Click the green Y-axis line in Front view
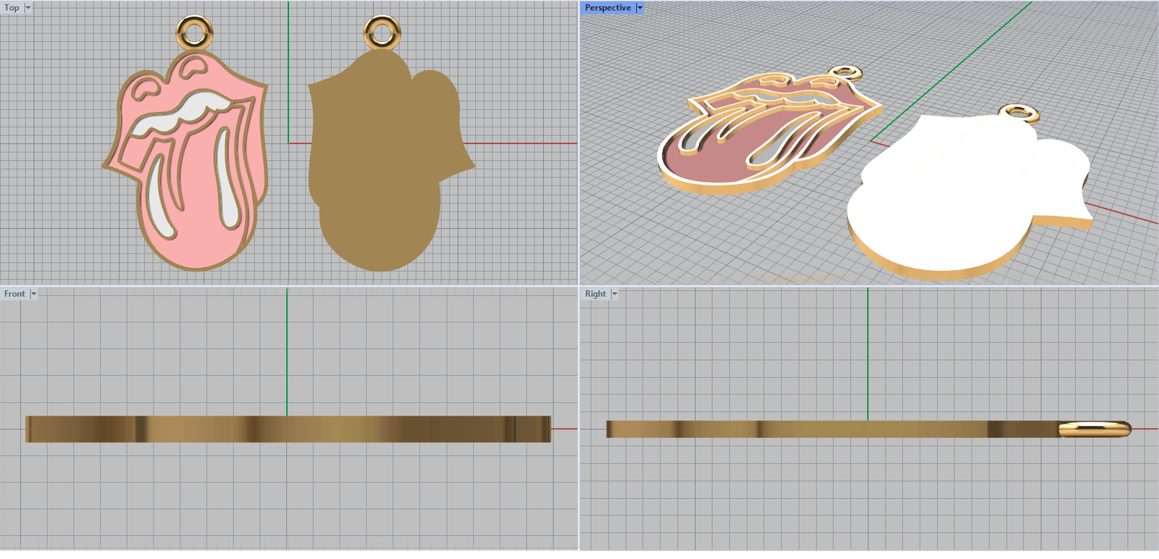 tap(287, 348)
